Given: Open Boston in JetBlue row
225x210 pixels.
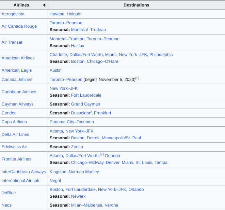Looking at the screenshot, I should (56, 190).
